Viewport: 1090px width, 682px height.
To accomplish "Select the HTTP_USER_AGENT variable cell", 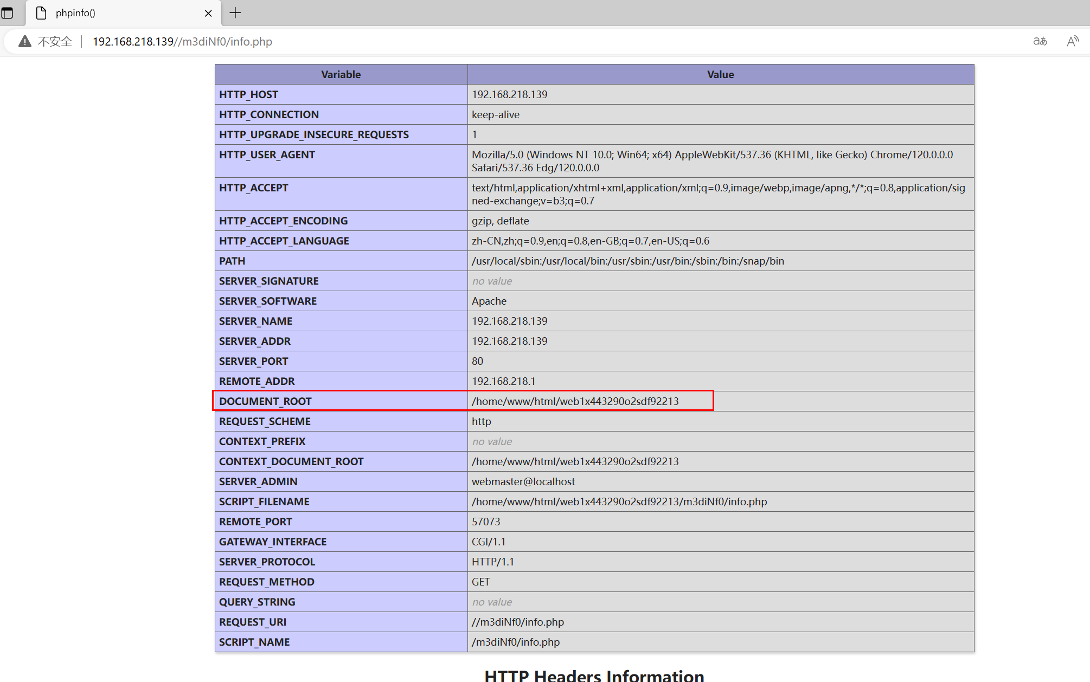I will tap(341, 161).
